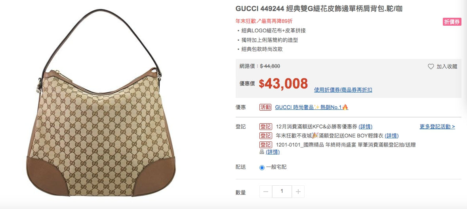Open GUCCI 時尚奢品 熱銷No.1 promotion link
This screenshot has height=209, width=467.
click(312, 107)
